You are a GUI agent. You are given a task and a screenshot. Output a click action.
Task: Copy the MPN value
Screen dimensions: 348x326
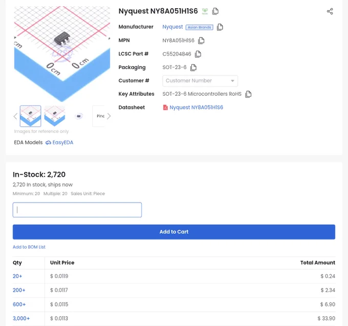tap(201, 40)
